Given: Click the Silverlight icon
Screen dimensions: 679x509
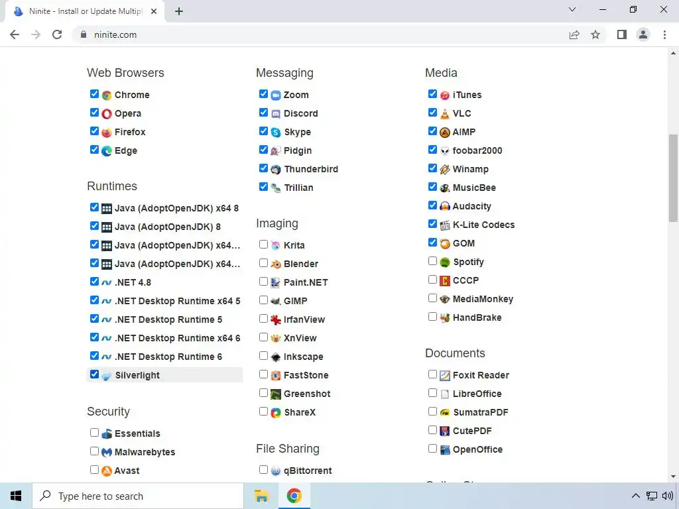Looking at the screenshot, I should [107, 376].
